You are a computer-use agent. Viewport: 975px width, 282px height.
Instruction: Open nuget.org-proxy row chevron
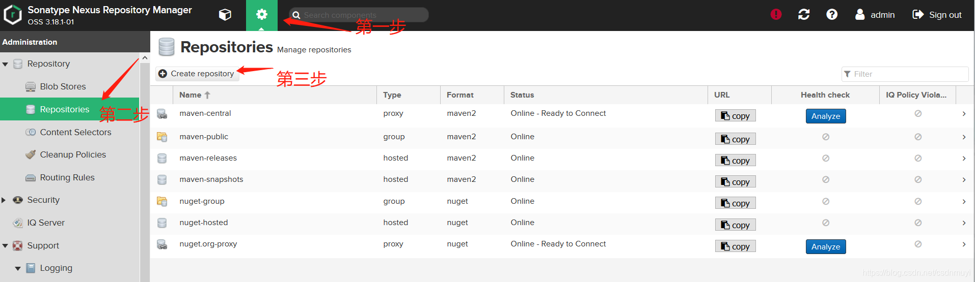pos(964,244)
